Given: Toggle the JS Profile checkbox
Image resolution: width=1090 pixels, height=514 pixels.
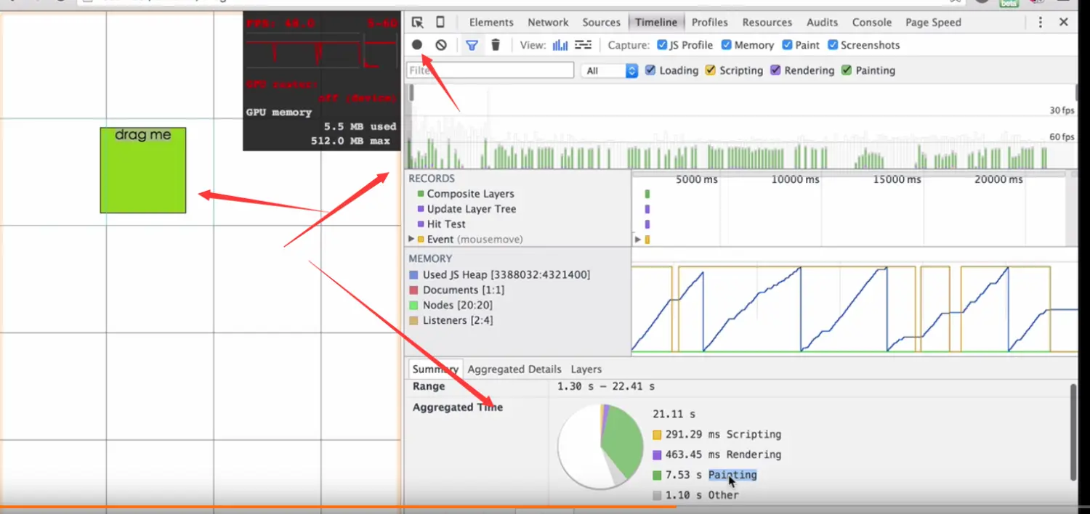Looking at the screenshot, I should tap(662, 45).
